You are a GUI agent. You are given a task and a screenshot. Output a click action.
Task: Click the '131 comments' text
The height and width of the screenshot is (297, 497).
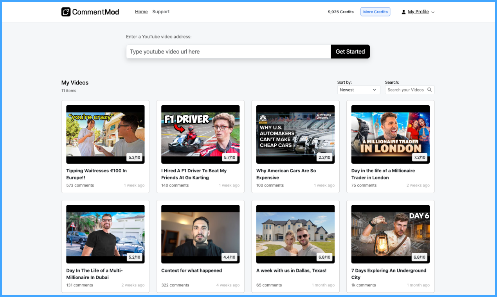tap(79, 285)
